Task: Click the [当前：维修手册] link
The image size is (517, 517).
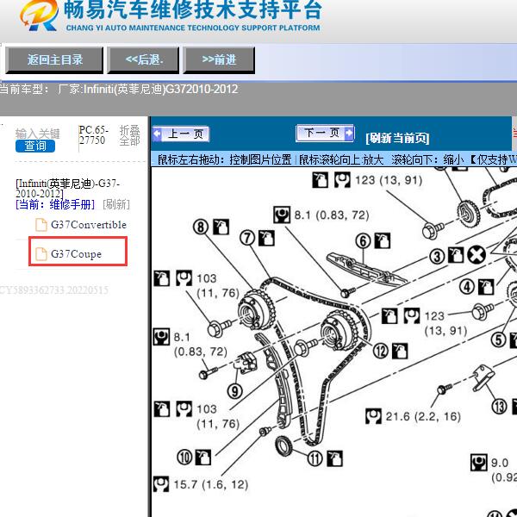Action: (x=55, y=205)
